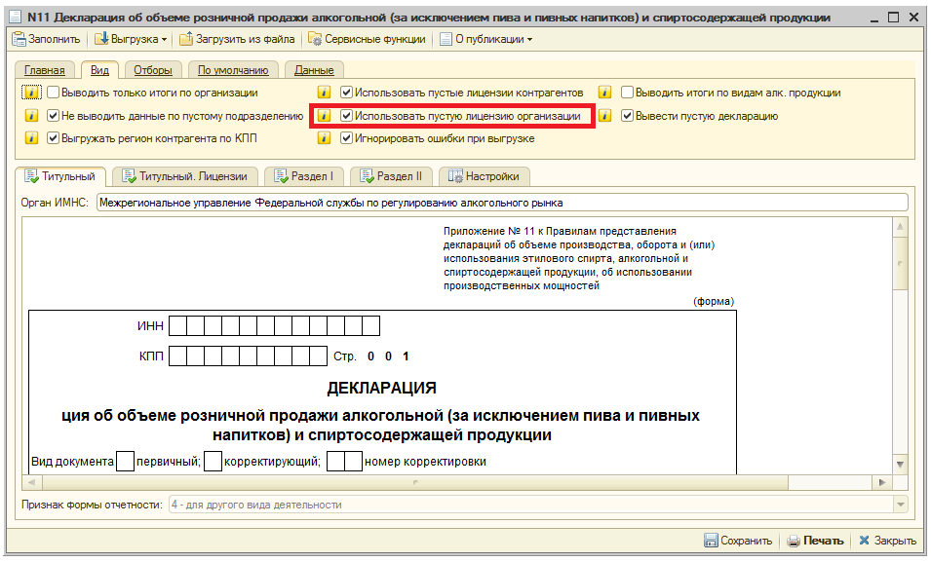Click the Печать printer icon
This screenshot has width=931, height=562.
click(794, 540)
